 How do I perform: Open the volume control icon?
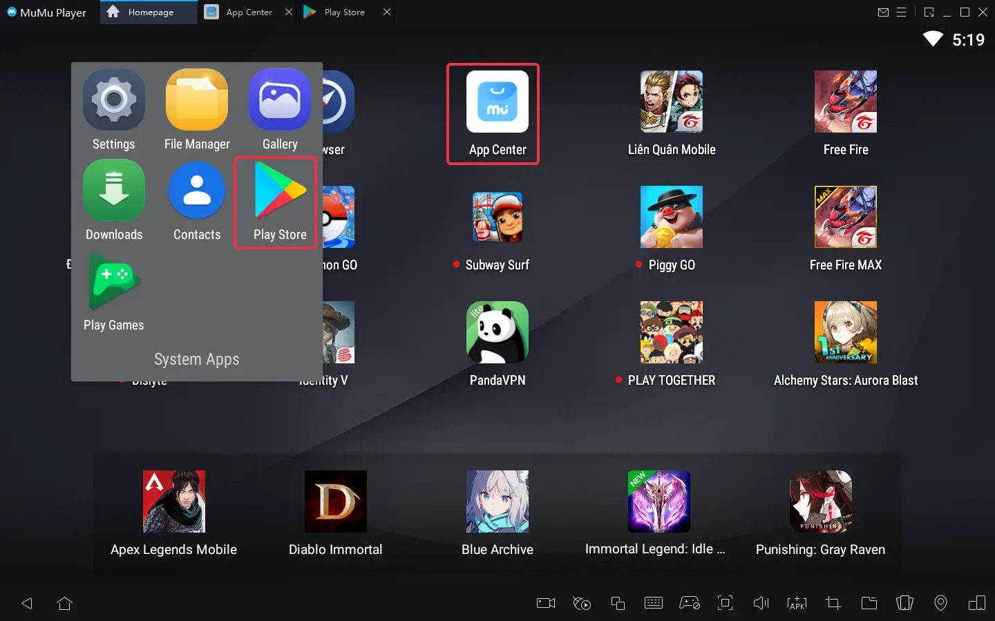click(761, 603)
